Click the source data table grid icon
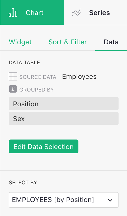127x216 pixels. click(x=13, y=76)
